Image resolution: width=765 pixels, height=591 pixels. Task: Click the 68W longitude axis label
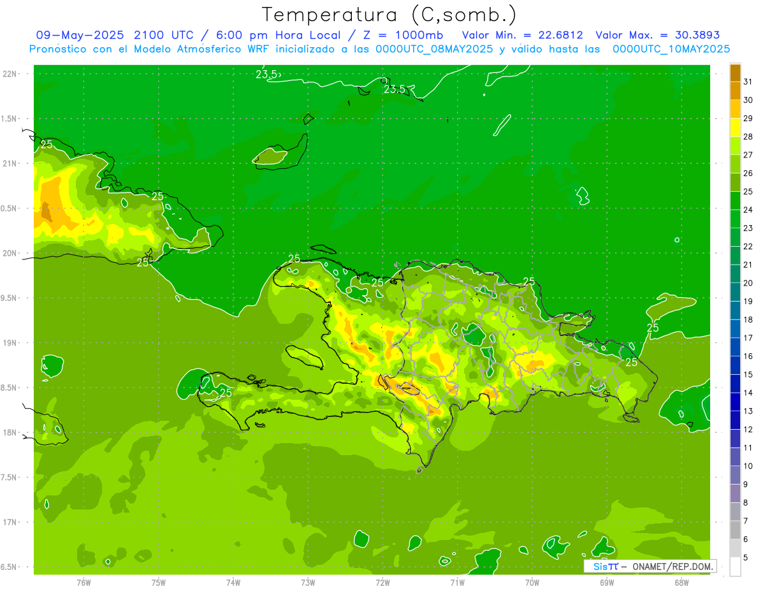[681, 582]
